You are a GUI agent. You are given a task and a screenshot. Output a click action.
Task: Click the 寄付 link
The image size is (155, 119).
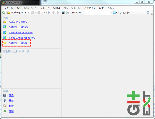coord(11,101)
